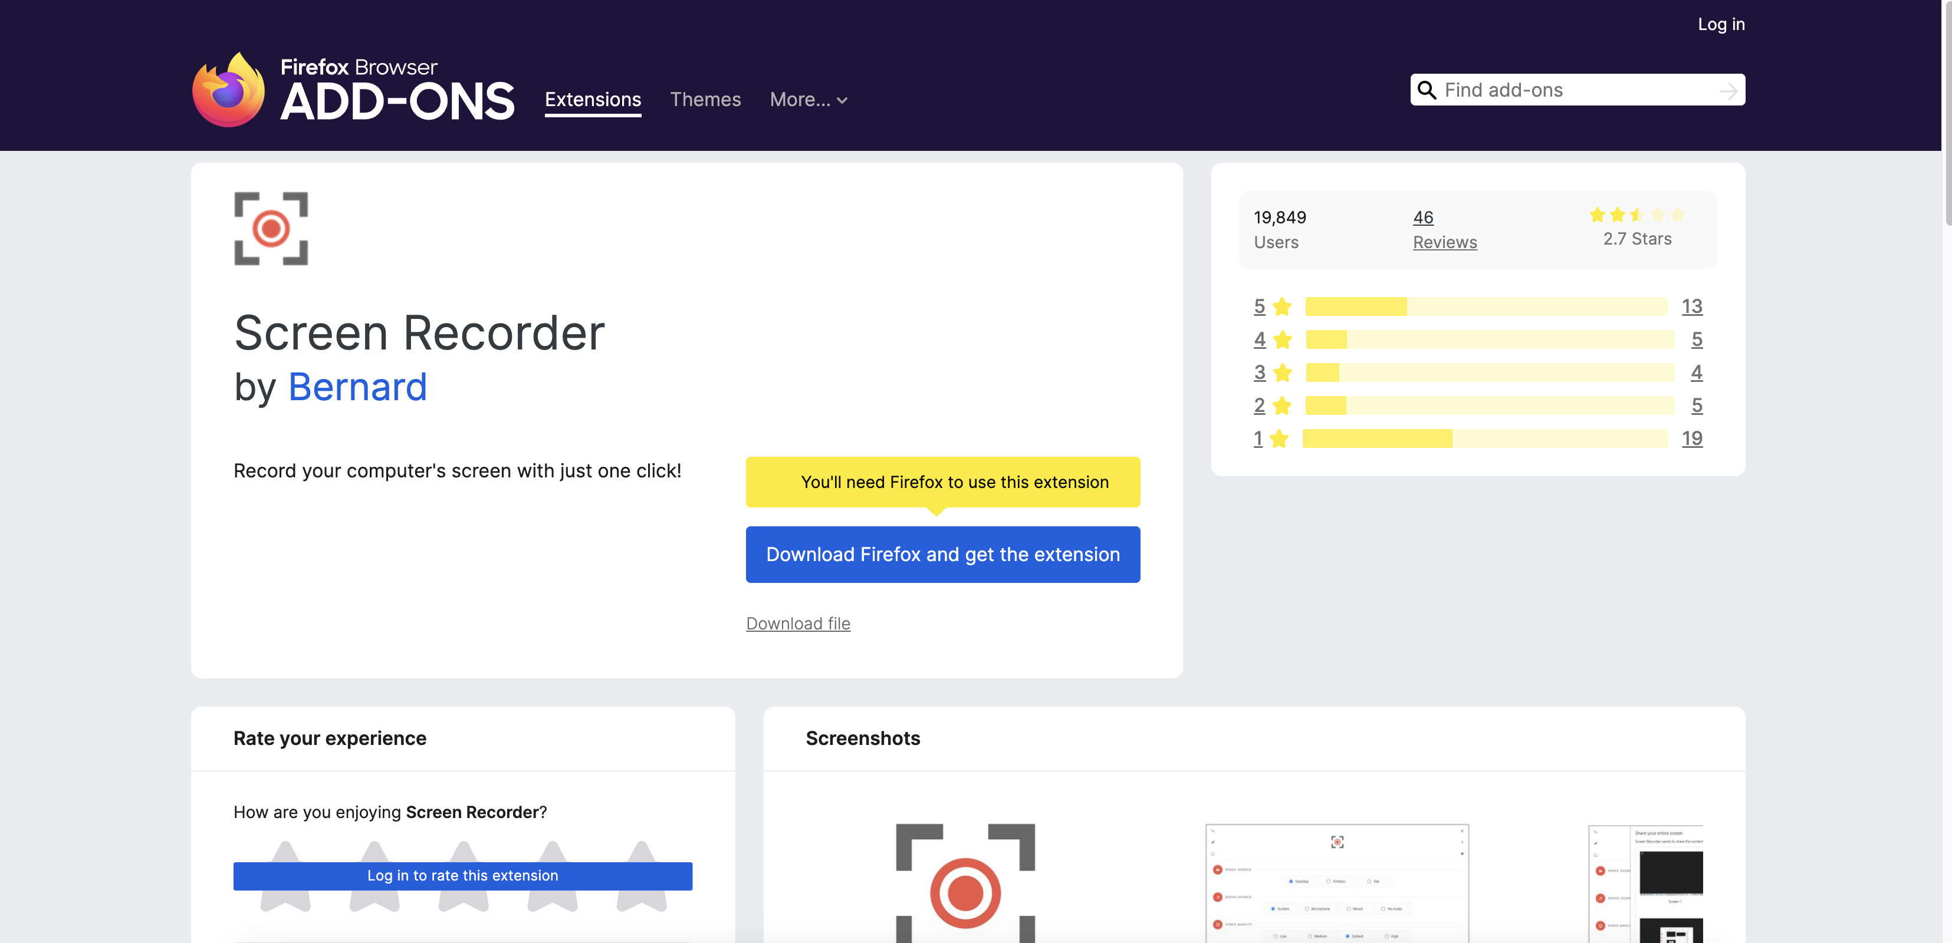
Task: Expand the More... dropdown menu
Action: pyautogui.click(x=809, y=99)
